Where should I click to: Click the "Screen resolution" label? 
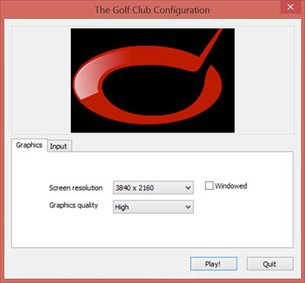click(x=75, y=188)
